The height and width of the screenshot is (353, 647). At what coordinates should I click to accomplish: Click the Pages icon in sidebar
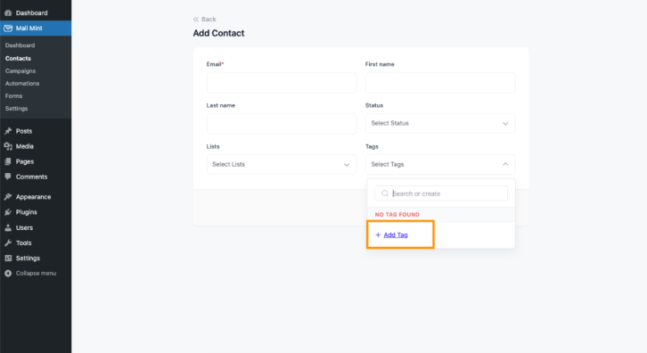(x=8, y=161)
